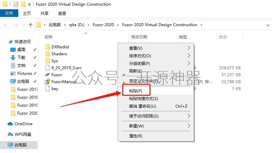
Task: Open the 主页 ribbon tab
Action: [x=27, y=13]
